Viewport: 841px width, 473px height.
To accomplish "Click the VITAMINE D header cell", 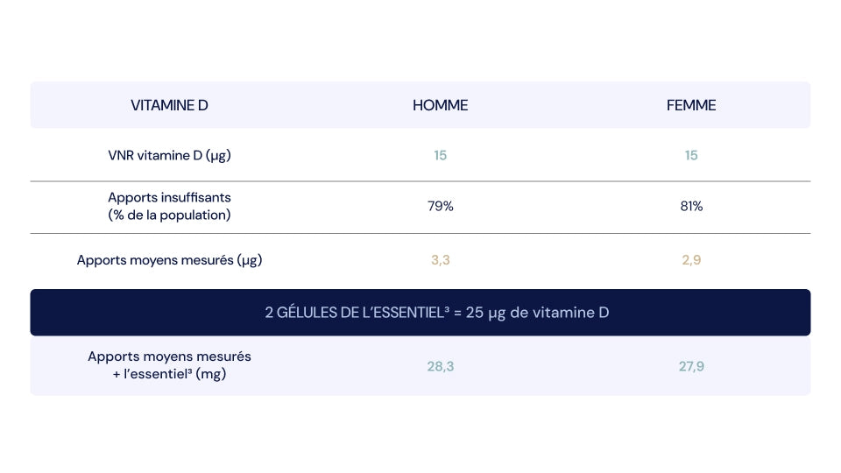I will pos(169,105).
